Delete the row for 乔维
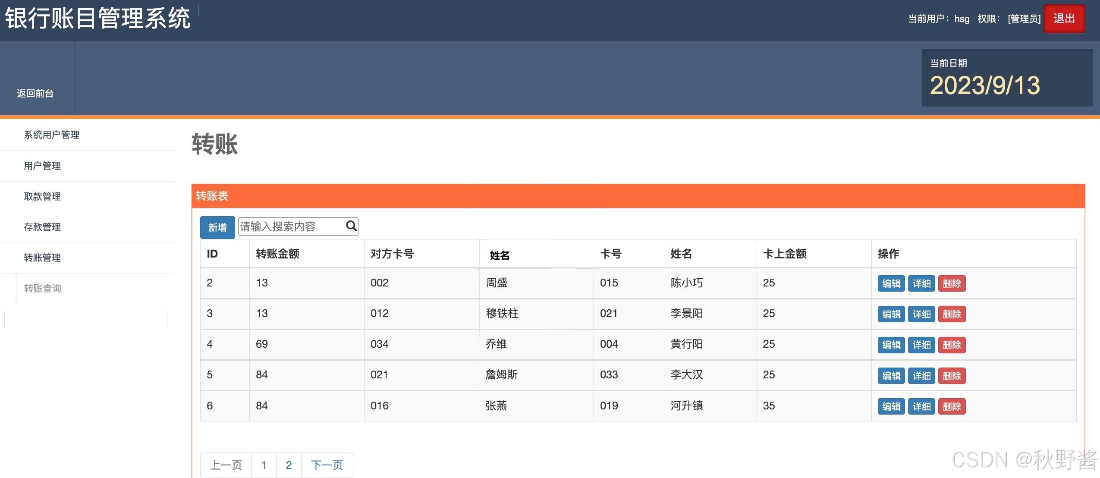 952,345
